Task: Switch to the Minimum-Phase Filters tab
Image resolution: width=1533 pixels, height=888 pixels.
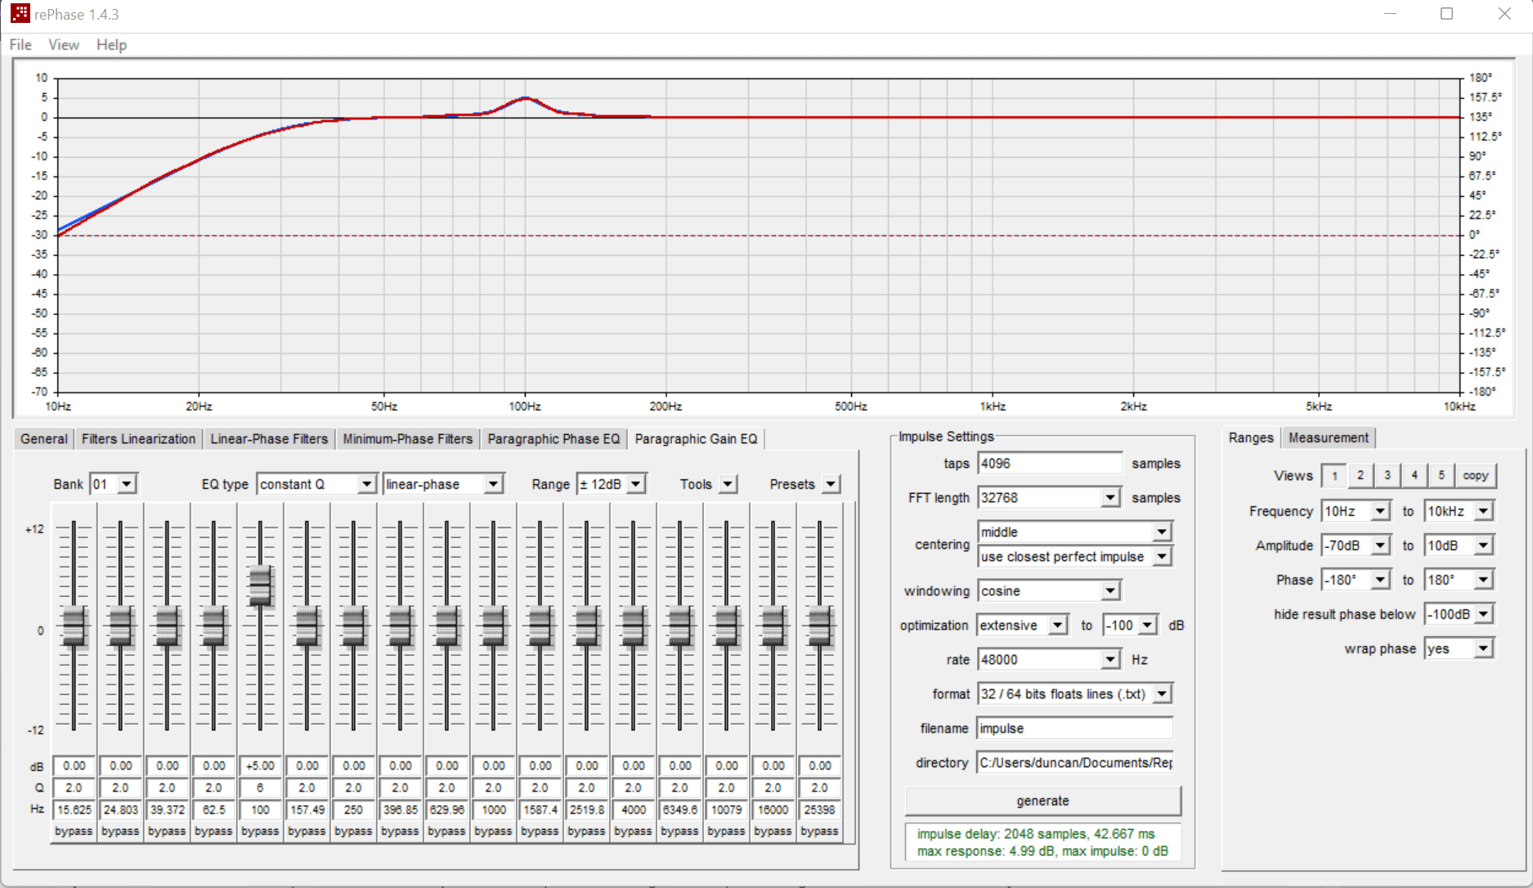Action: 407,439
